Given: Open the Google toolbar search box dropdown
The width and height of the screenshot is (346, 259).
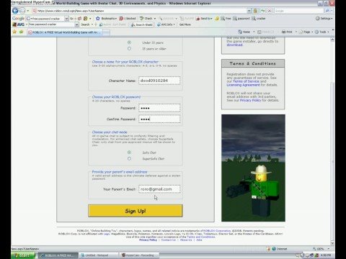Looking at the screenshot, I should 66,19.
